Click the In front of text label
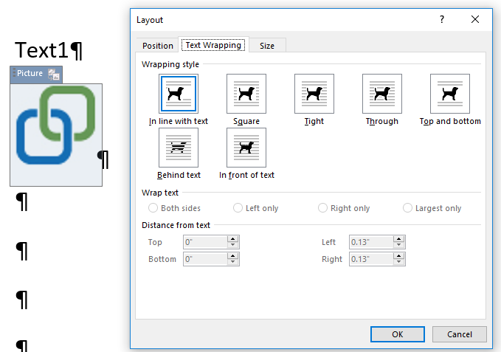 pos(246,175)
